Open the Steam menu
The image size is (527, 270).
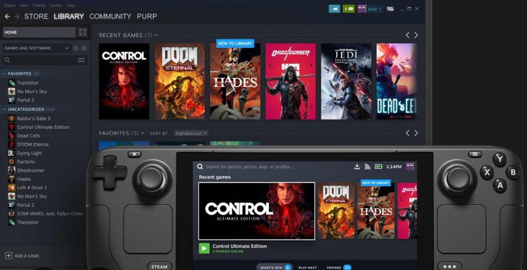click(10, 5)
